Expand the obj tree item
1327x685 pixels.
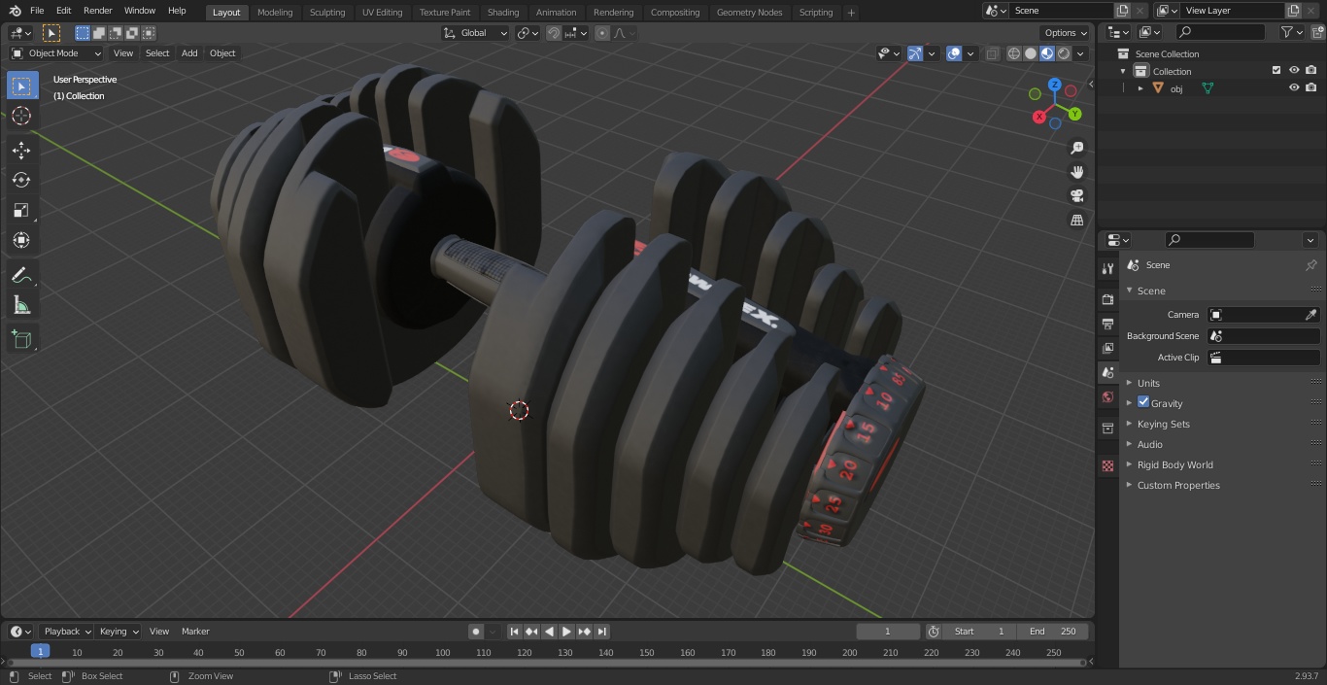click(x=1141, y=88)
